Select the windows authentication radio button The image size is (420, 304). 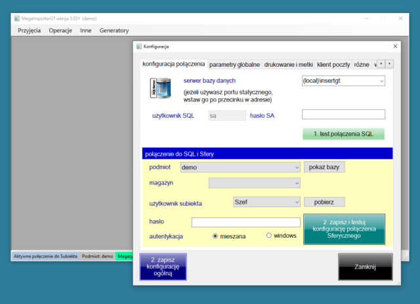(x=269, y=235)
